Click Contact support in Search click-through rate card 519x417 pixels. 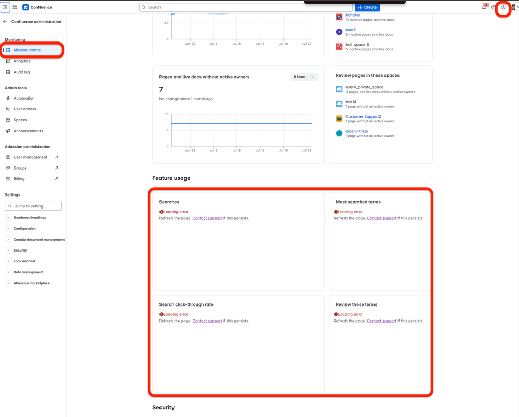pyautogui.click(x=207, y=321)
